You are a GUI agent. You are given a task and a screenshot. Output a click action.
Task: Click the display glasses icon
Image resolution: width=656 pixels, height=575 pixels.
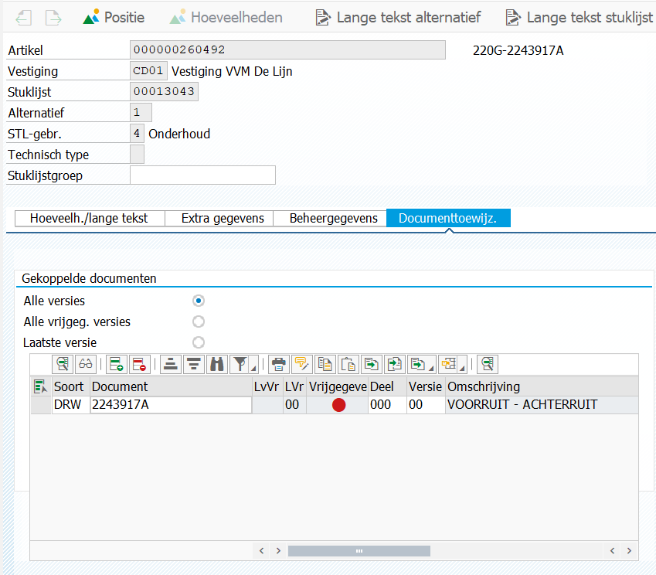click(86, 364)
